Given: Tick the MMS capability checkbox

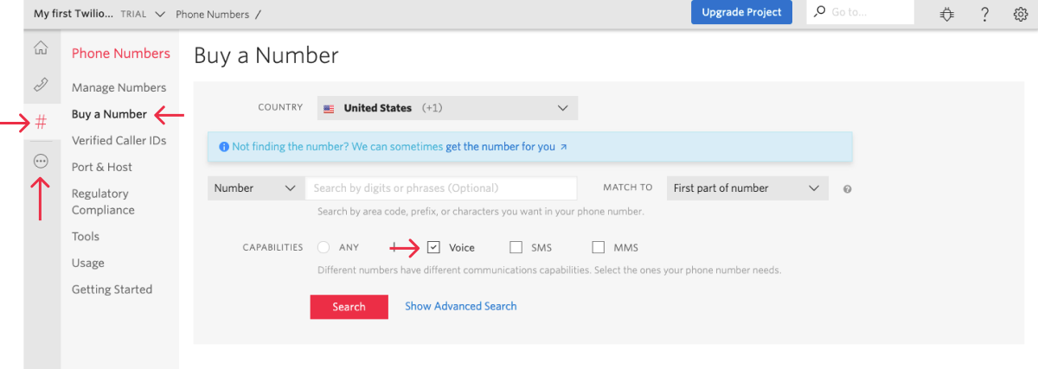Looking at the screenshot, I should [599, 247].
